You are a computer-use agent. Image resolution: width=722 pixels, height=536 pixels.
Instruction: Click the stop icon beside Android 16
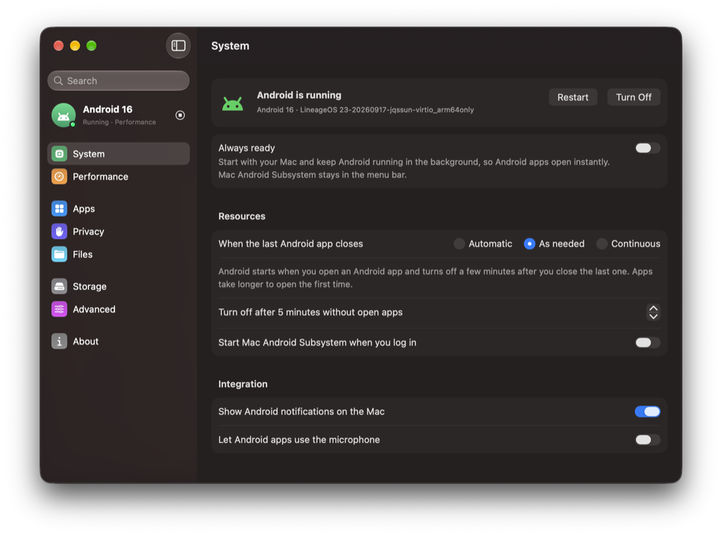pyautogui.click(x=180, y=115)
